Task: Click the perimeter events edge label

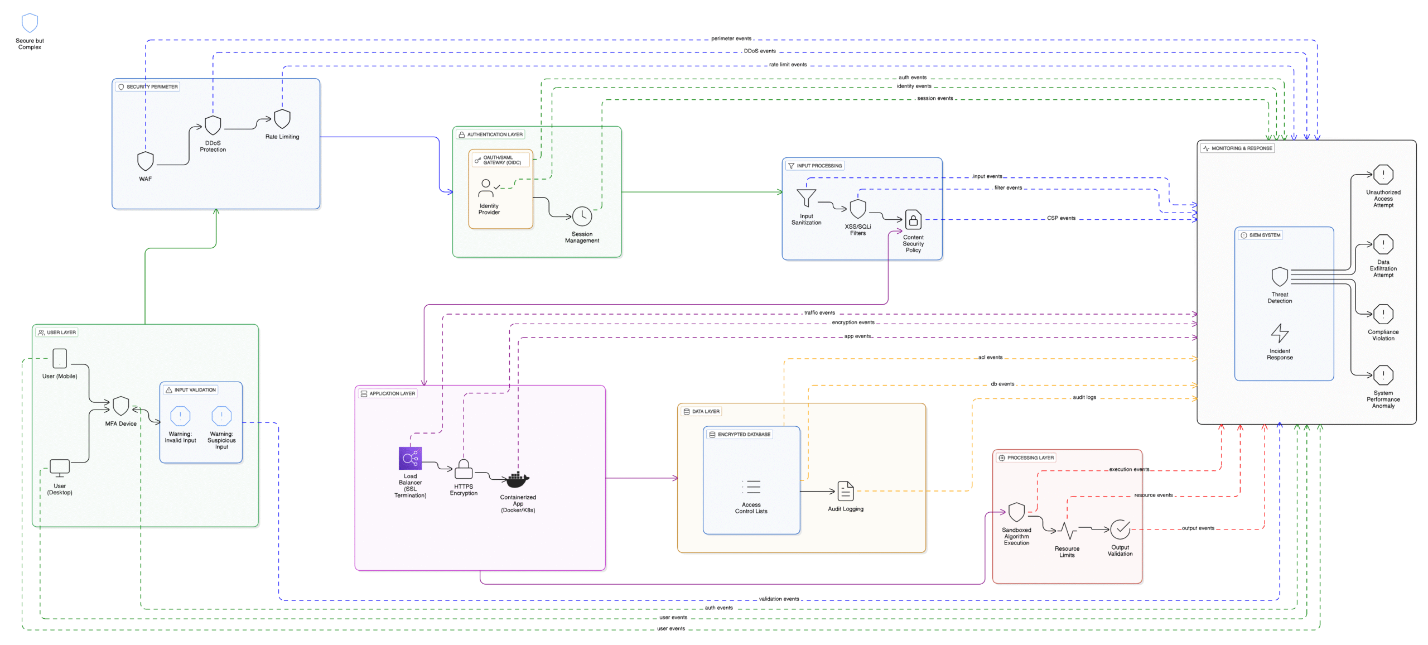Action: point(731,39)
